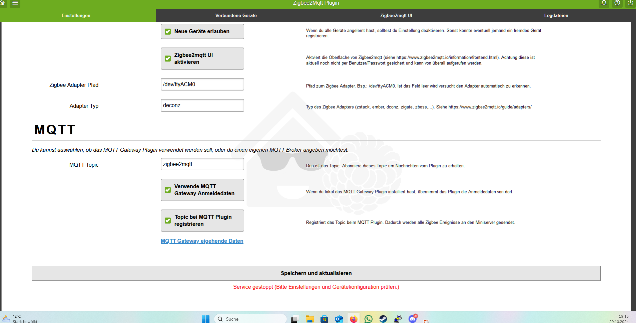Image resolution: width=636 pixels, height=323 pixels.
Task: Click the 'Adapter Typ' label
Action: coord(84,106)
